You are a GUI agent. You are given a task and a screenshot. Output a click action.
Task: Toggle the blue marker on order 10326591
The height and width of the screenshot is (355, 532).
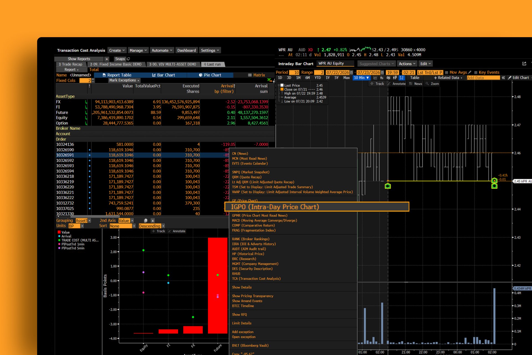click(89, 155)
